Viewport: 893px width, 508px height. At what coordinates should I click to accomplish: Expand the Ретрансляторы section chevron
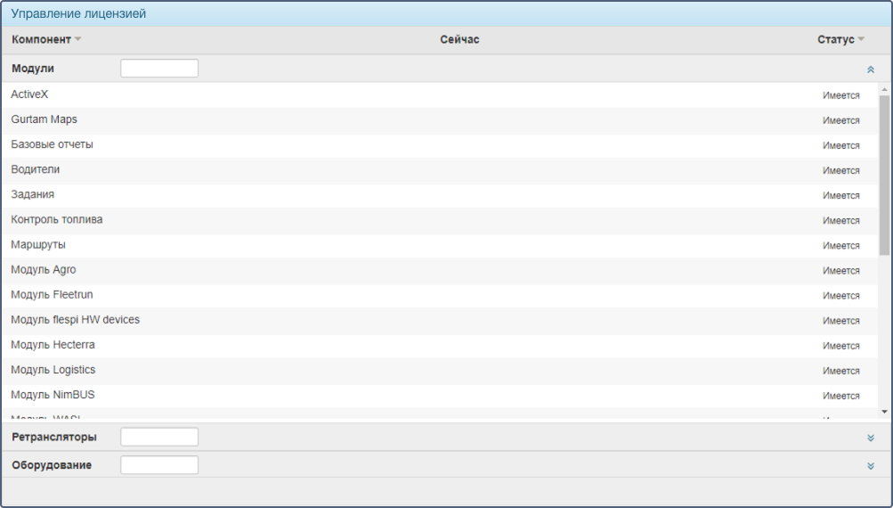pos(870,438)
